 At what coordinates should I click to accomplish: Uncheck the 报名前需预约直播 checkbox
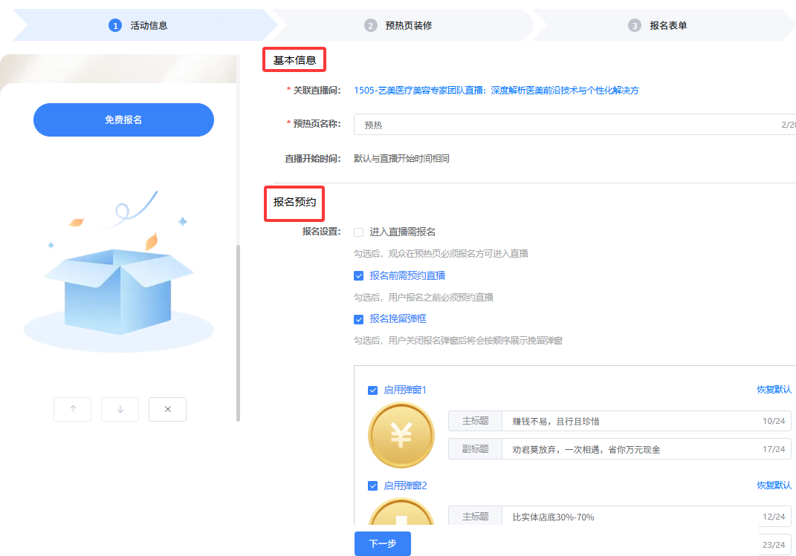[x=359, y=276]
